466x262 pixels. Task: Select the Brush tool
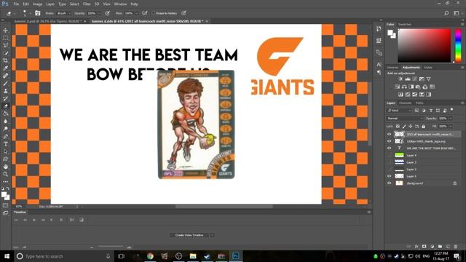click(5, 84)
